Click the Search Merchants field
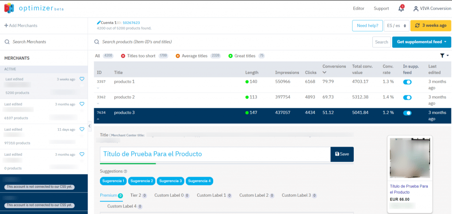 click(44, 42)
